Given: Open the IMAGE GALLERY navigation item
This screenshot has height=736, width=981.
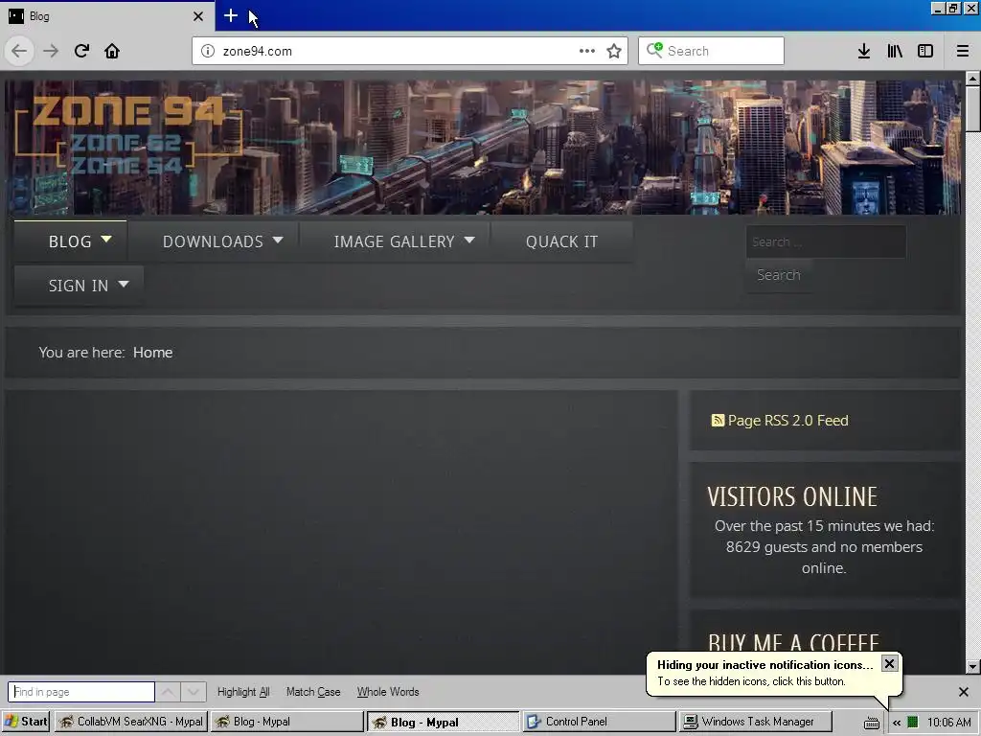Looking at the screenshot, I should click(x=394, y=241).
